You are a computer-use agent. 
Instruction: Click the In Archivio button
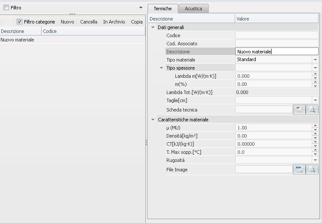point(114,22)
